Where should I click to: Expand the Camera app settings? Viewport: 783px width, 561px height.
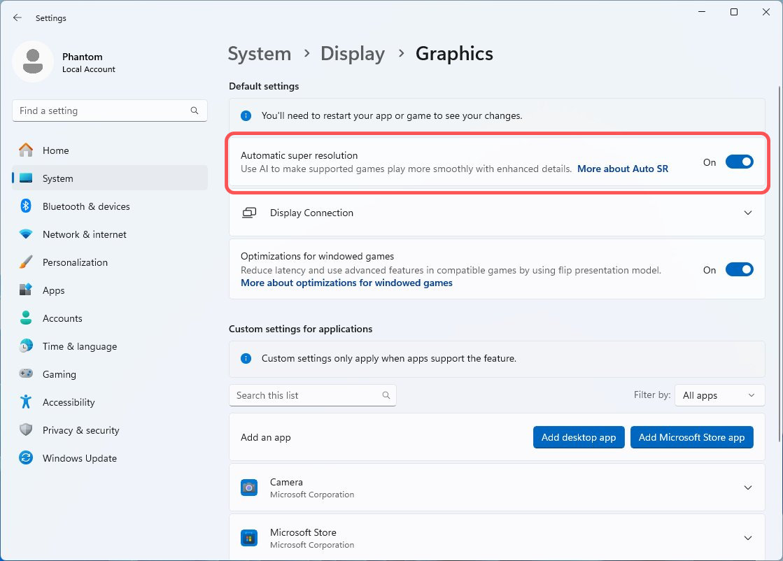(748, 488)
